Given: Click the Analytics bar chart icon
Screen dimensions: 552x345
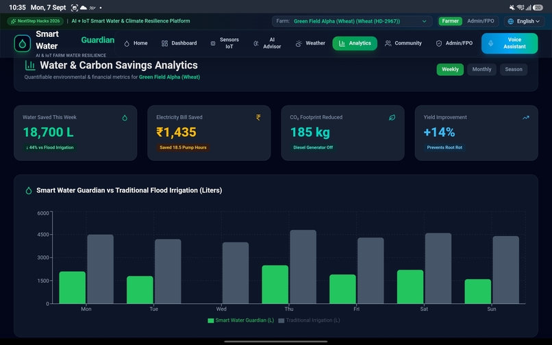Looking at the screenshot, I should 342,43.
